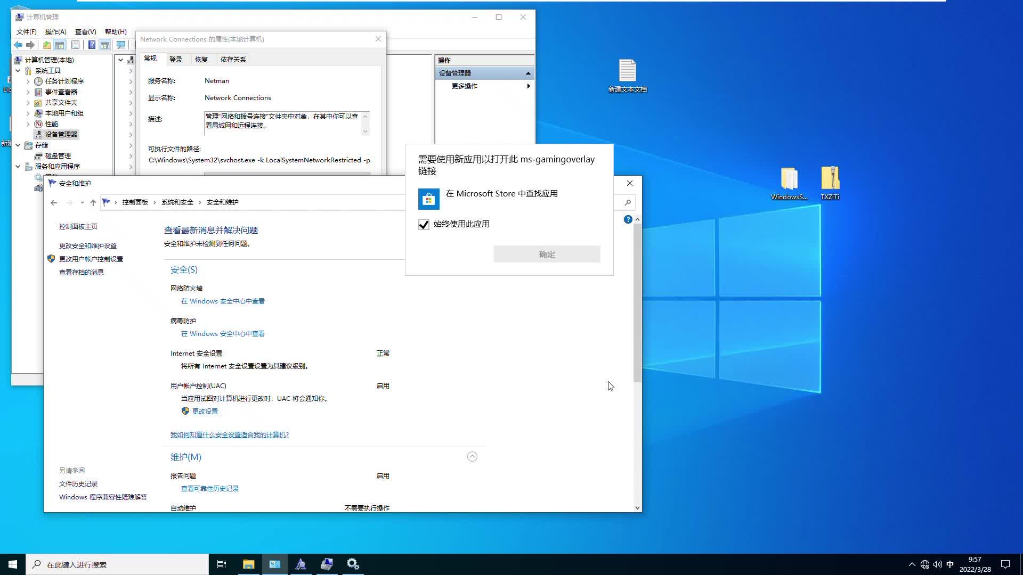Screen dimensions: 1023x575
Task: Expand the 存储 tree node
Action: pyautogui.click(x=18, y=145)
